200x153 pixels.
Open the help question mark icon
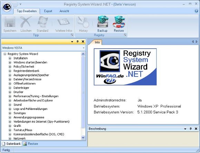pos(196,11)
